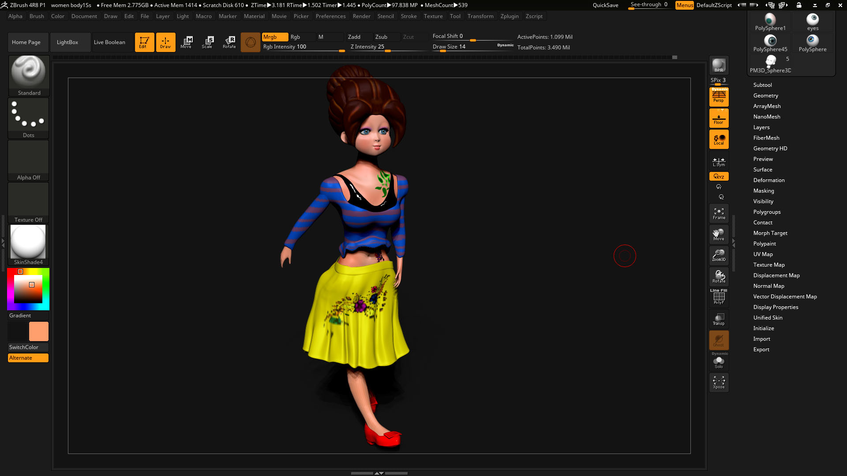Expand the Geometry section
The image size is (847, 476).
(x=765, y=95)
